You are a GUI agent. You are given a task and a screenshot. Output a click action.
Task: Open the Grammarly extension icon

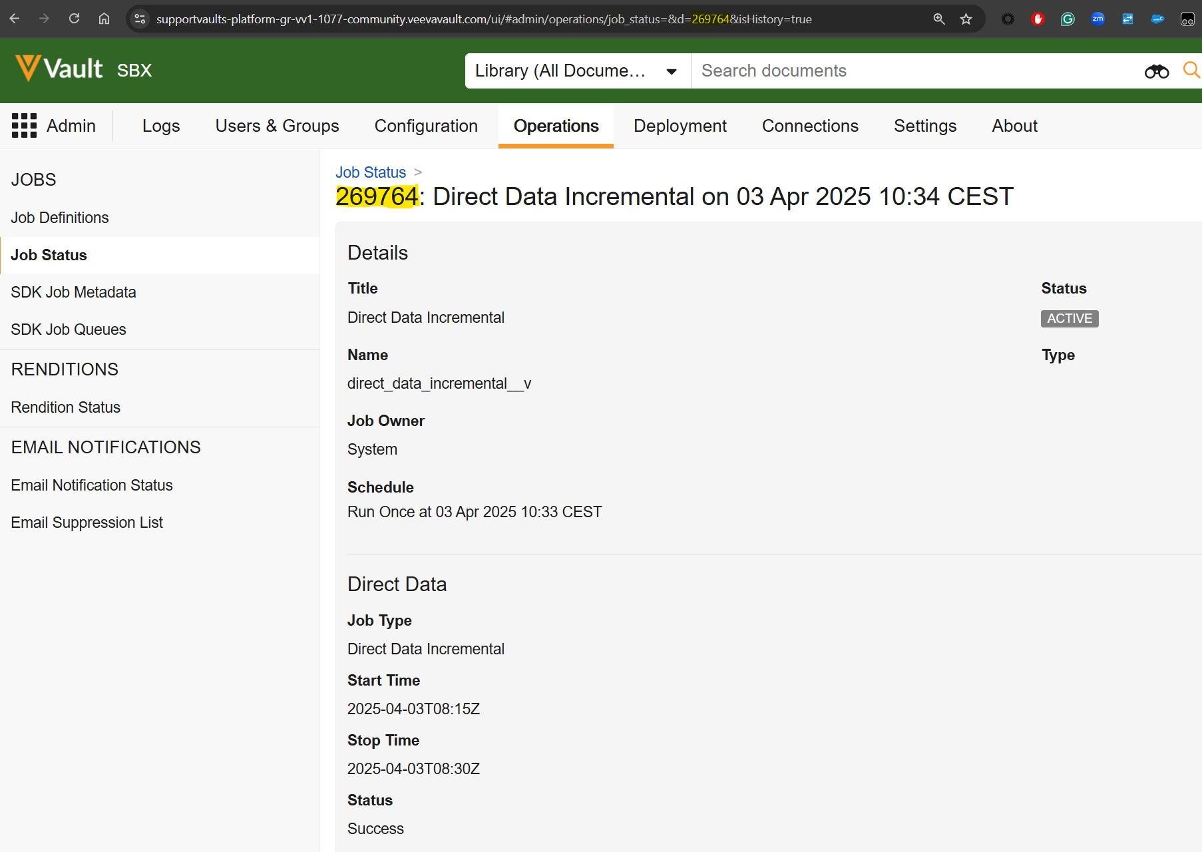(1068, 19)
